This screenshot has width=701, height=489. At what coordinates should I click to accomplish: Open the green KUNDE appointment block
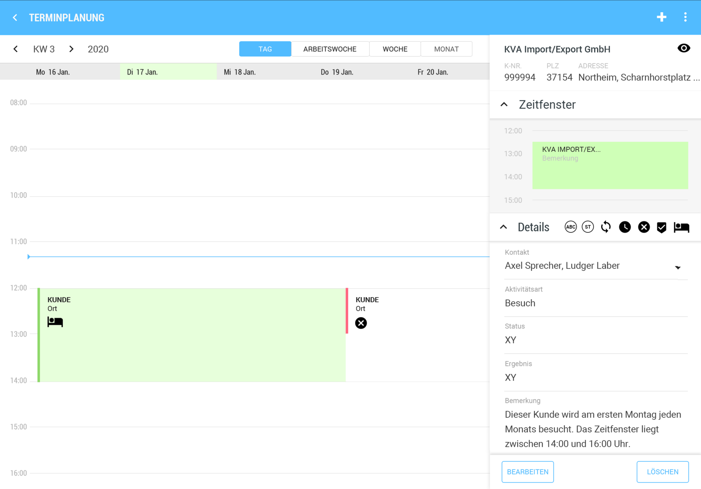pyautogui.click(x=192, y=335)
